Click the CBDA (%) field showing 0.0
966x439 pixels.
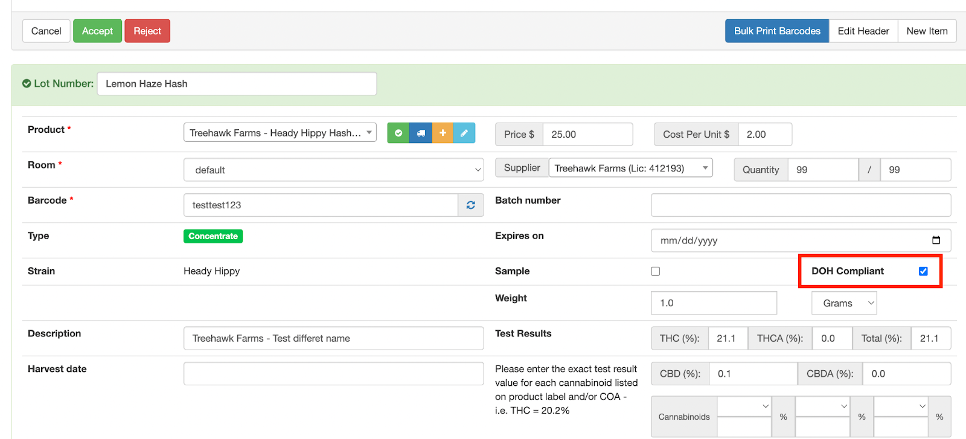tap(907, 374)
